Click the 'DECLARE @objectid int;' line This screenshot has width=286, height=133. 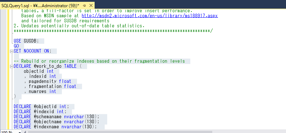pyautogui.click(x=41, y=107)
